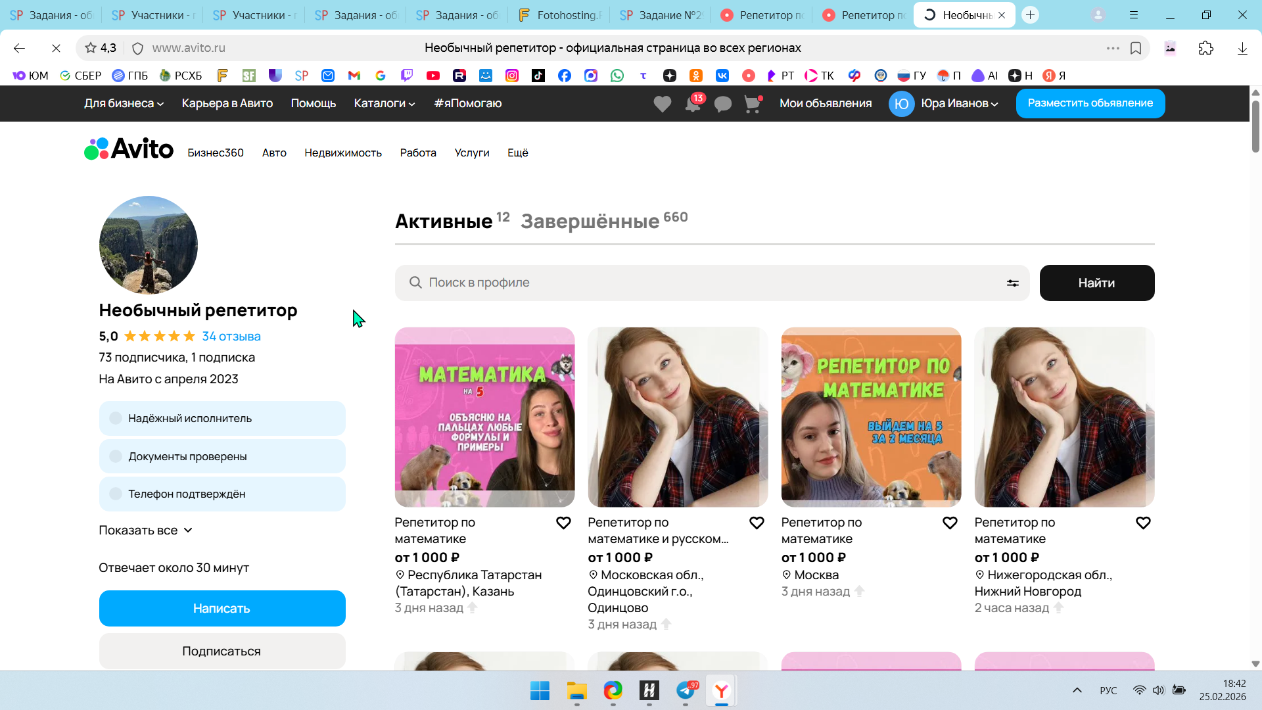1262x710 pixels.
Task: Open the shopping cart icon
Action: (752, 104)
